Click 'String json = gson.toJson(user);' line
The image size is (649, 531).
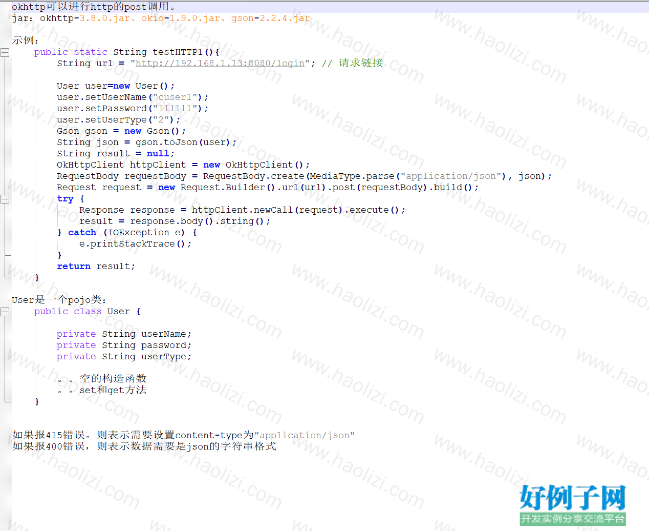pyautogui.click(x=147, y=142)
